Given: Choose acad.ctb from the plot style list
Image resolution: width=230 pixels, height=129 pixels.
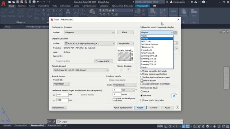Looking at the screenshot, I should tap(157, 39).
